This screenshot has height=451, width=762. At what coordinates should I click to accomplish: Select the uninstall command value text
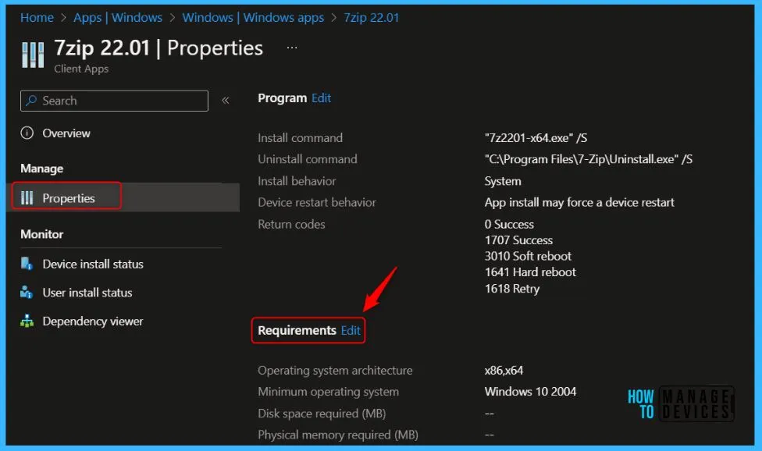[589, 159]
